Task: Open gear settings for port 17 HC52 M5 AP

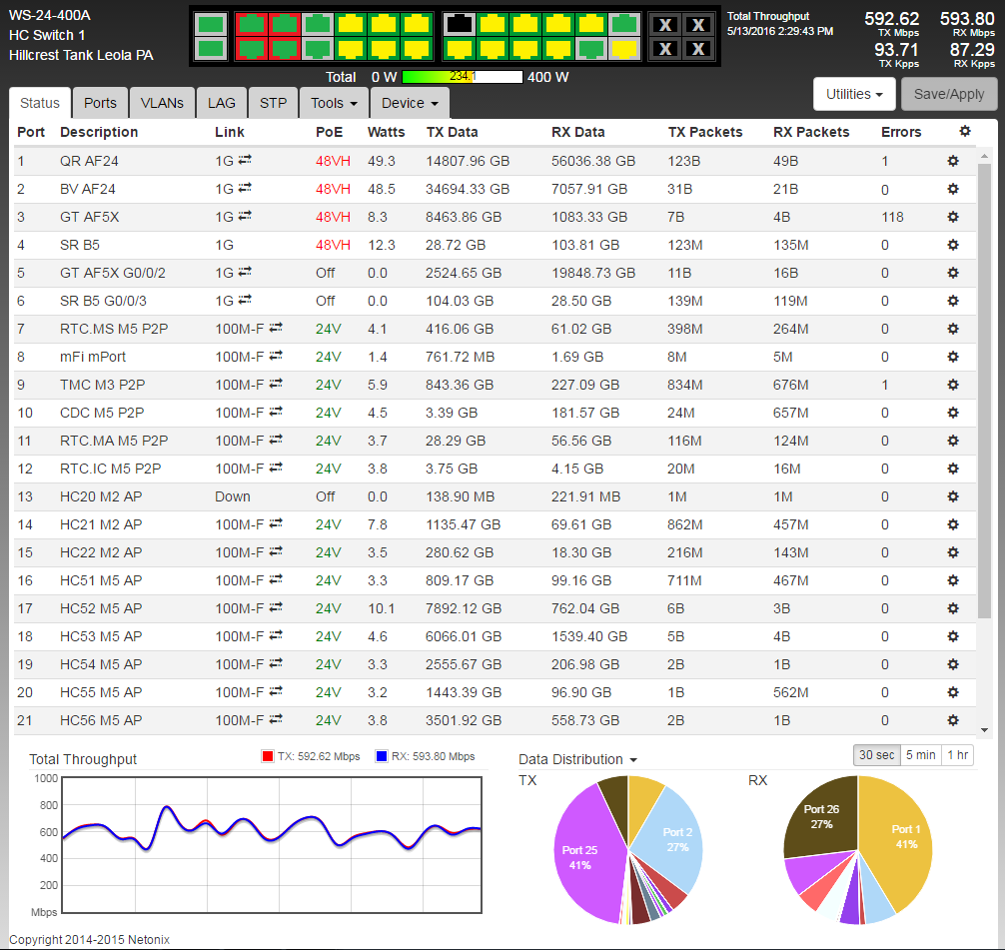Action: point(953,608)
